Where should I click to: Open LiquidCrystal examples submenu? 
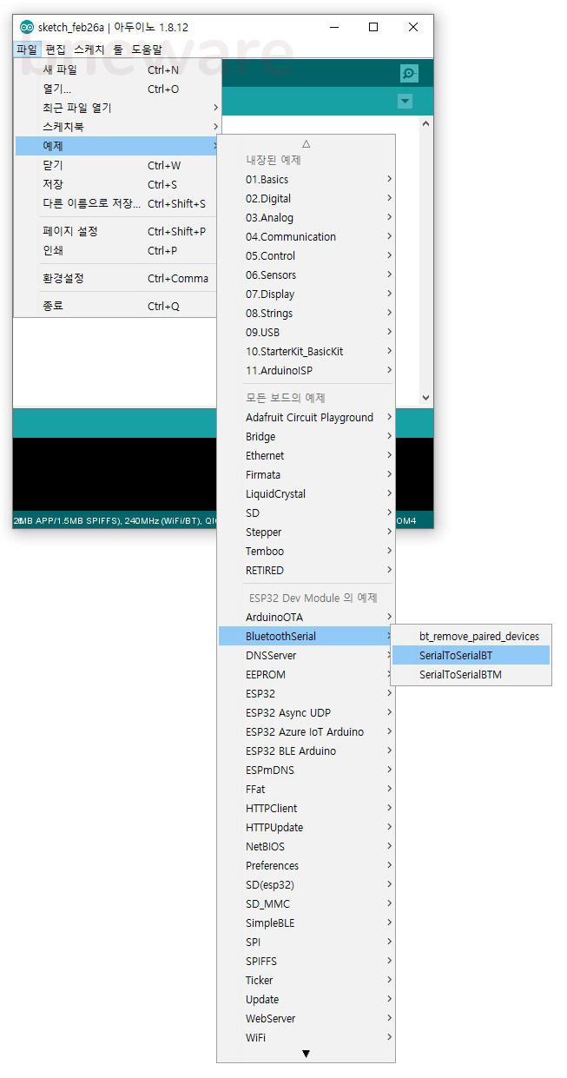(306, 493)
